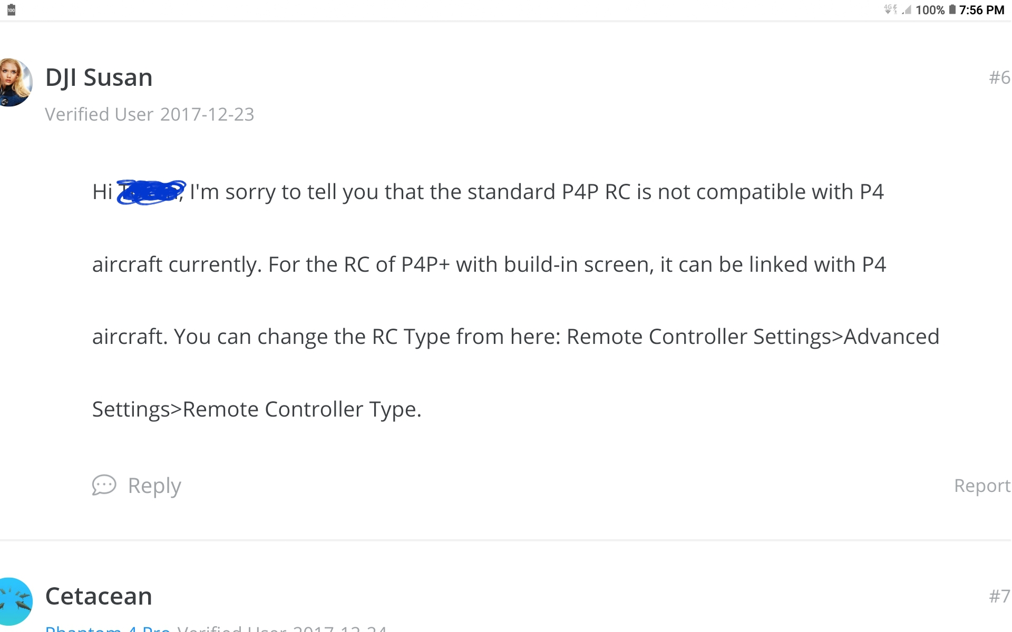Click the Cetacean username
The height and width of the screenshot is (632, 1012).
pos(99,596)
